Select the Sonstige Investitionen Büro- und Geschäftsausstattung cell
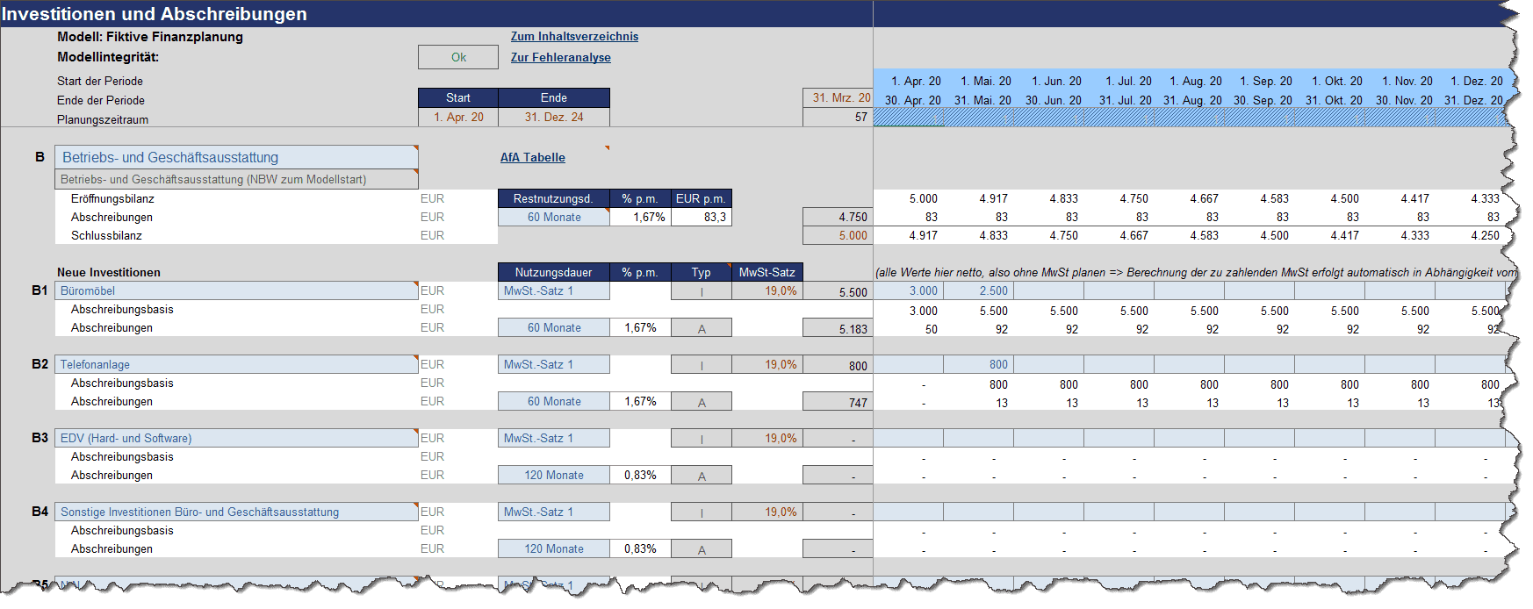 click(x=235, y=512)
